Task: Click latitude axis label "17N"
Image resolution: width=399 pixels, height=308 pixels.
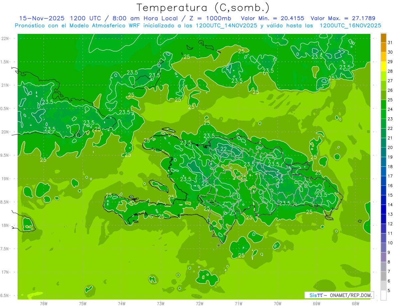Action: point(6,272)
